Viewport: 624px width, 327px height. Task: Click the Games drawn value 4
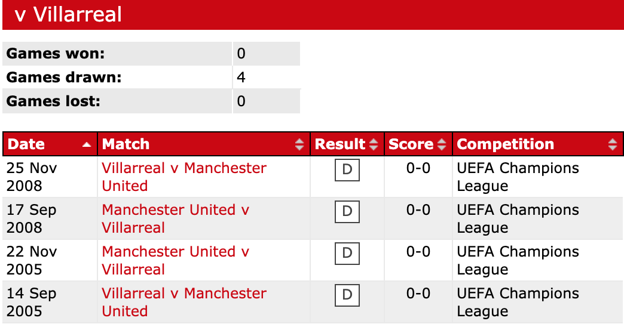point(241,78)
